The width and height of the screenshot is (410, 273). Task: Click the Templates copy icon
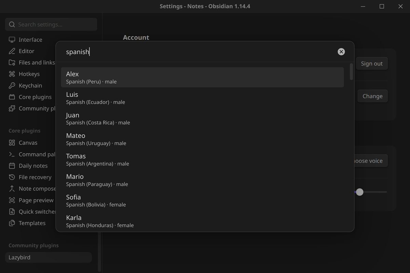pos(12,223)
